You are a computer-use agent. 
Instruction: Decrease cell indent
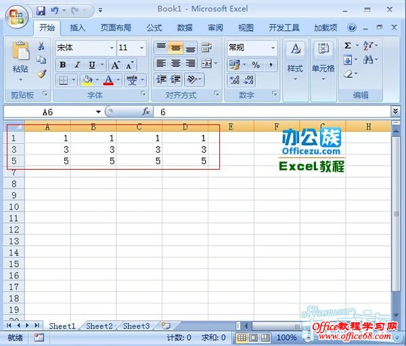pyautogui.click(x=162, y=80)
